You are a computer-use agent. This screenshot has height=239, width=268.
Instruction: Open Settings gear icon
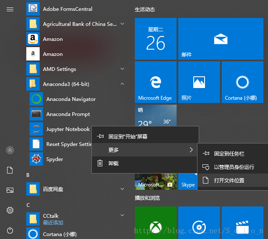(10, 210)
